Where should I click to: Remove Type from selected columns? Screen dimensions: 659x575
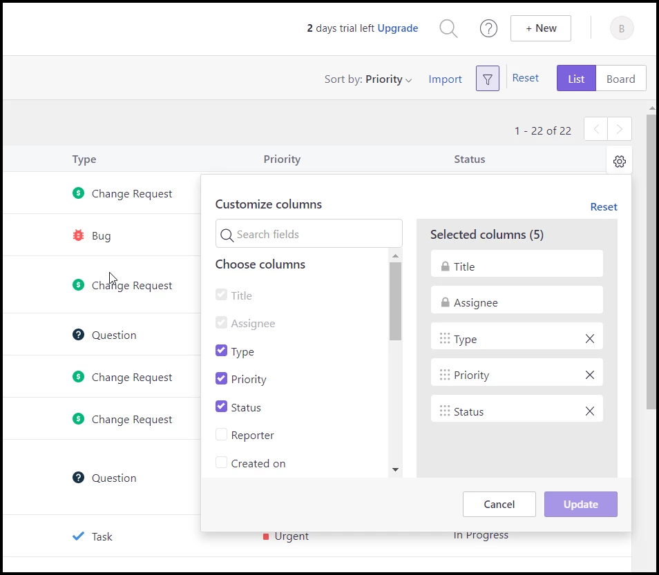pos(590,338)
